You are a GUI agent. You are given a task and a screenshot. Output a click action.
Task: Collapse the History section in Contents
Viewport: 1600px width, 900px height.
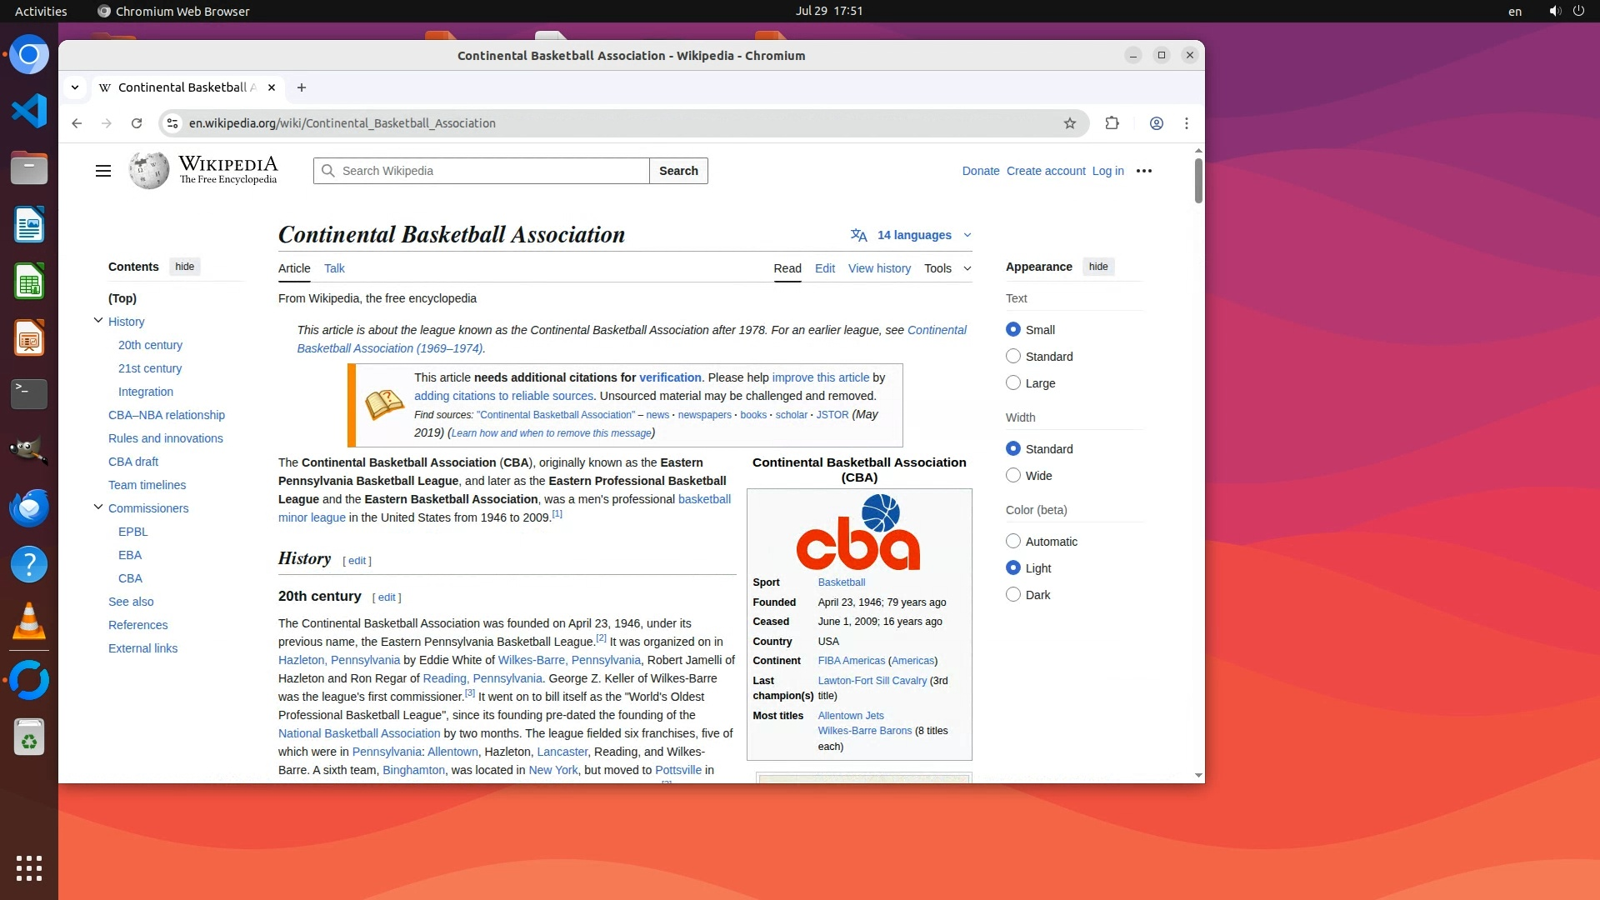tap(98, 321)
